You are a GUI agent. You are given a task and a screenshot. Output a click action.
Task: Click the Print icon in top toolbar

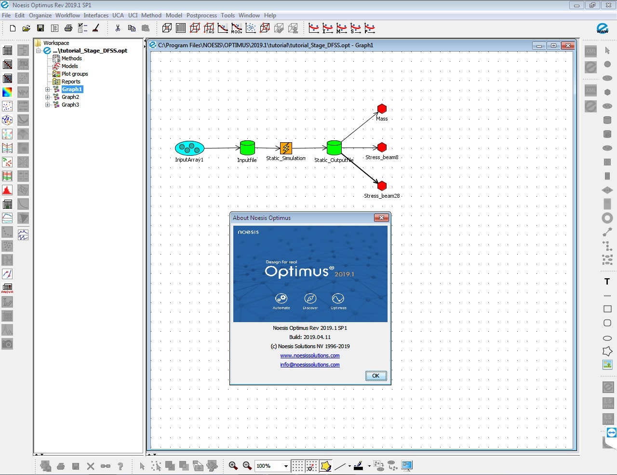(68, 28)
